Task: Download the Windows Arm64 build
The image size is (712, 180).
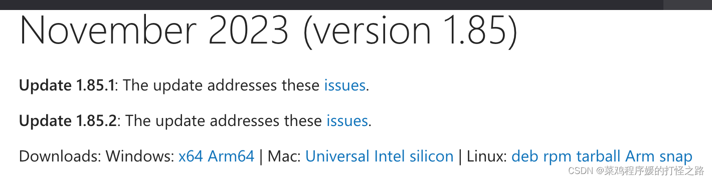Action: pos(231,156)
